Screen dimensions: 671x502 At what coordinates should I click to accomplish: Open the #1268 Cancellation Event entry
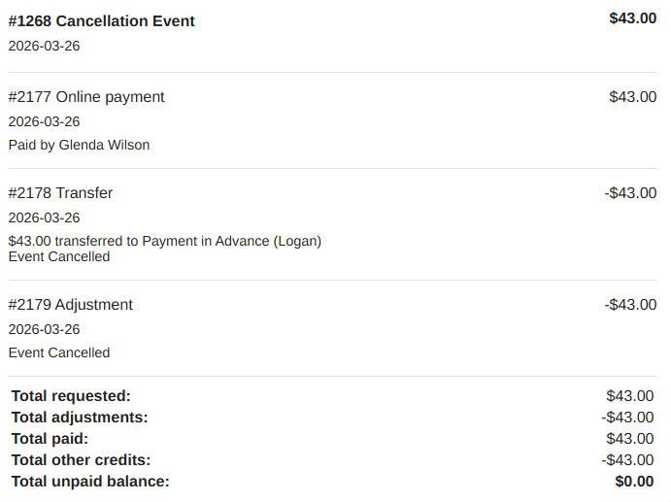[102, 20]
